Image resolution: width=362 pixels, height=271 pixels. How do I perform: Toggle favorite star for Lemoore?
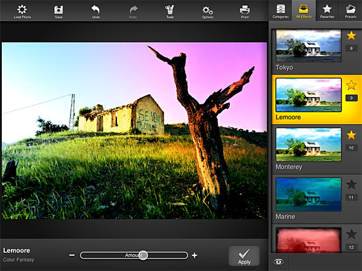(351, 85)
